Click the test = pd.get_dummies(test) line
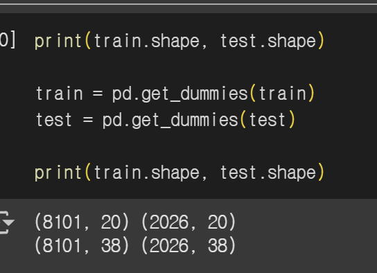This screenshot has height=273, width=377. [166, 120]
